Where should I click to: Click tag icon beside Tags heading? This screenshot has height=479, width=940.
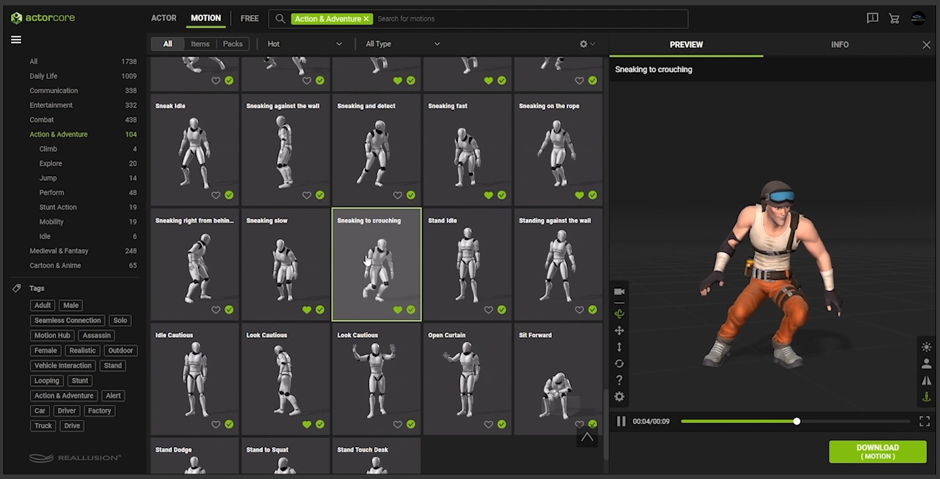[x=16, y=288]
